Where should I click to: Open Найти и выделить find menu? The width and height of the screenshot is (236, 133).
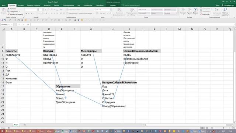[x=225, y=12]
